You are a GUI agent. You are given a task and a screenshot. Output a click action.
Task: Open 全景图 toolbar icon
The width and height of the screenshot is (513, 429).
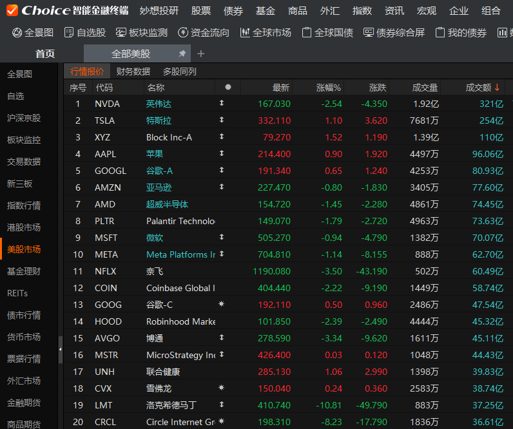pyautogui.click(x=17, y=32)
